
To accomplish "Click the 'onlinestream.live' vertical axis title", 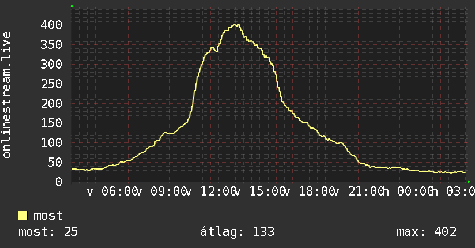I will coord(7,95).
